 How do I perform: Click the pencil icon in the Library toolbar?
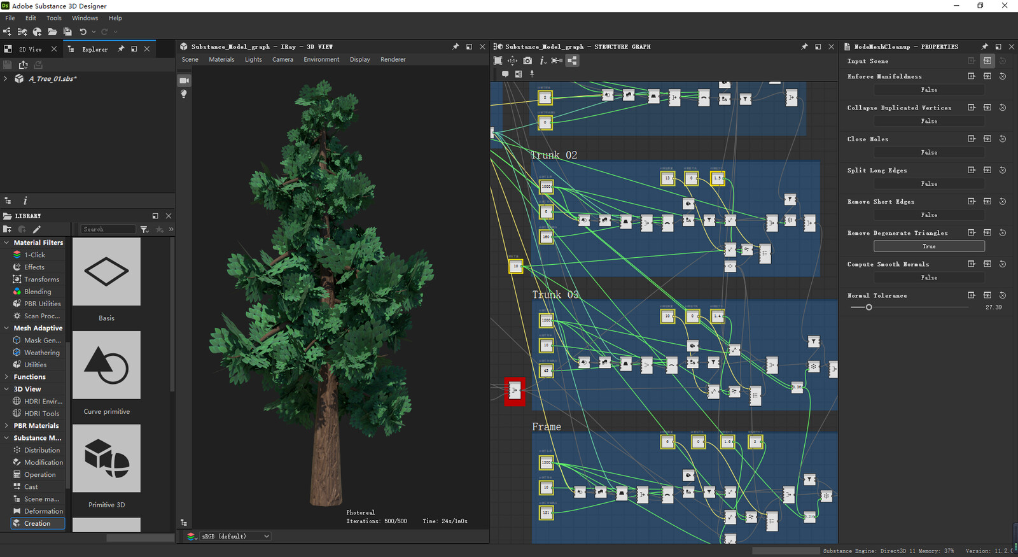pos(37,229)
